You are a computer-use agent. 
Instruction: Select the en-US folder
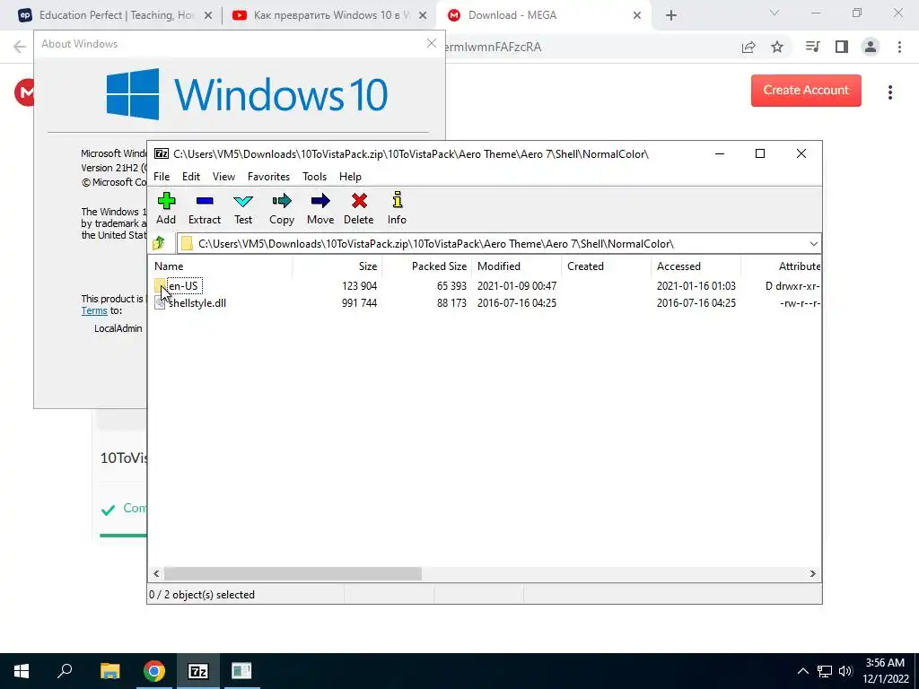[x=183, y=286]
